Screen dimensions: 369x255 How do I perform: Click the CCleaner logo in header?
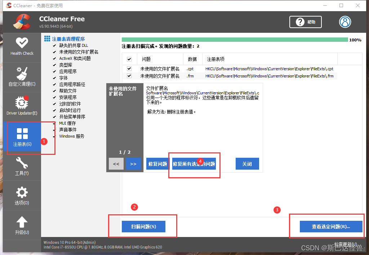coord(22,22)
